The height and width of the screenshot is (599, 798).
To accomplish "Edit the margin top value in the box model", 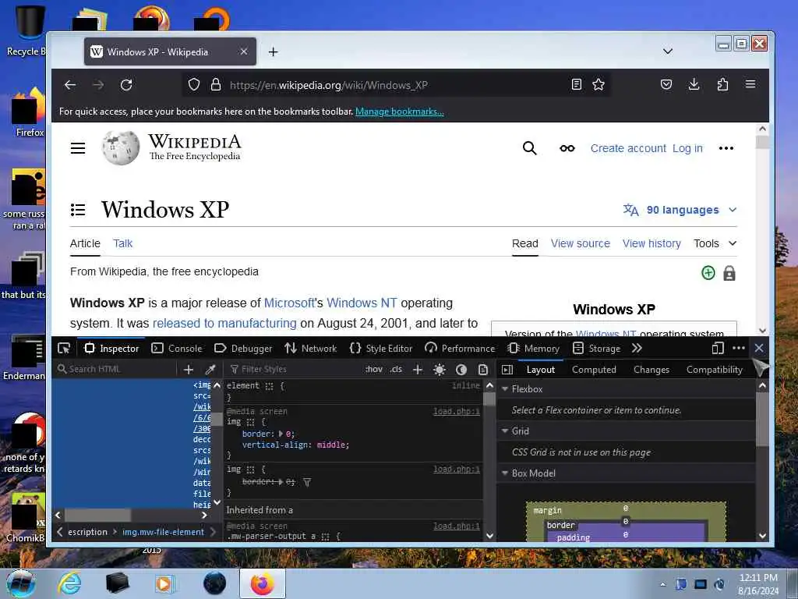I will (626, 509).
